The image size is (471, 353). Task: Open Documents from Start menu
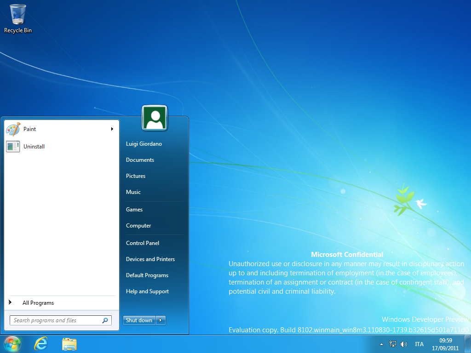pyautogui.click(x=140, y=160)
